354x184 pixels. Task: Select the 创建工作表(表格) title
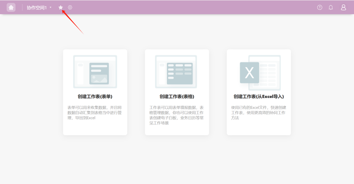coord(177,96)
